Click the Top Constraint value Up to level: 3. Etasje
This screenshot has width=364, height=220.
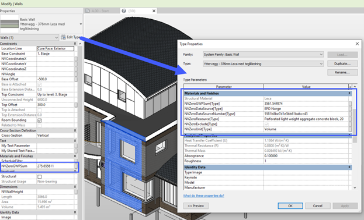pyautogui.click(x=56, y=95)
